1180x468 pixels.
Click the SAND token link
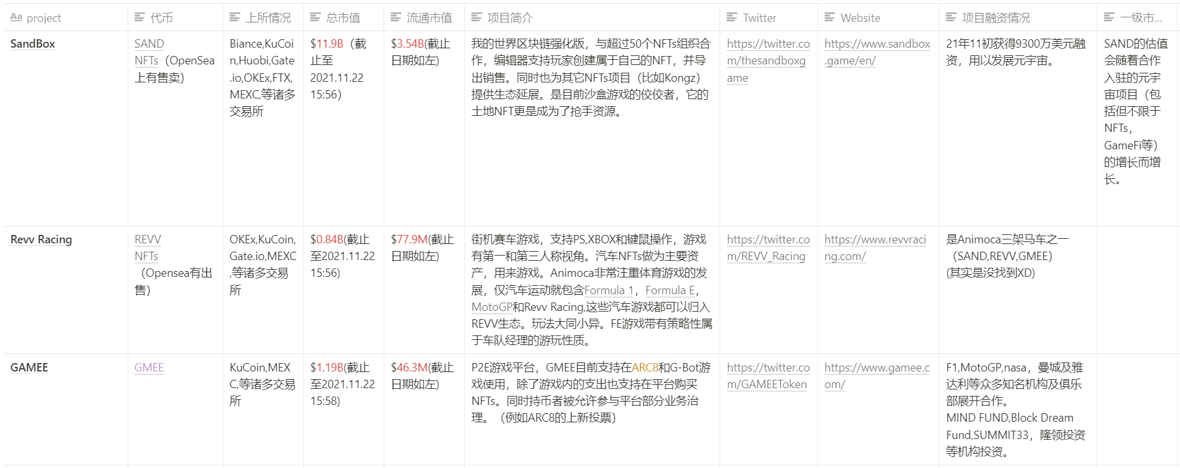(x=149, y=44)
